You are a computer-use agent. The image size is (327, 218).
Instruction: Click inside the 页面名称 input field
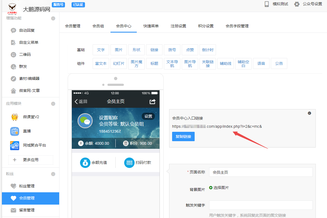point(260,172)
